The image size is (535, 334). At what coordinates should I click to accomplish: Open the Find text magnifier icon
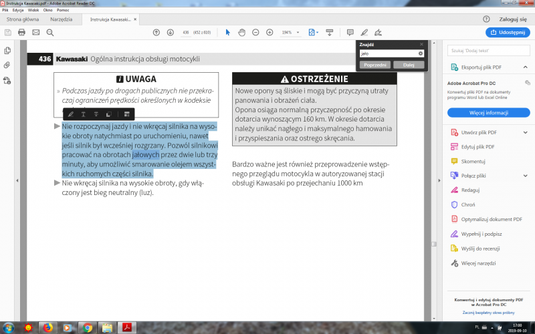pos(49,32)
